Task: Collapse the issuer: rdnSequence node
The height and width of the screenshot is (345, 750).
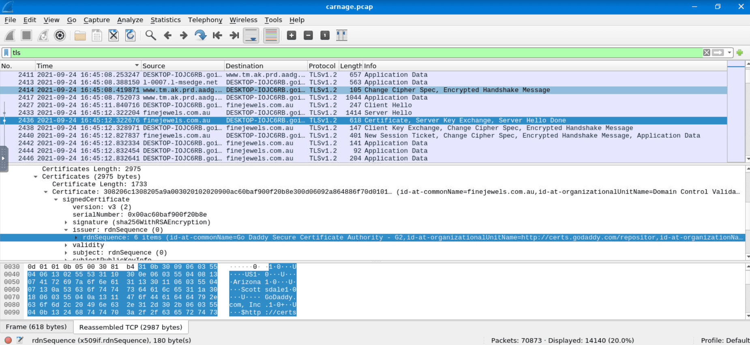Action: tap(66, 230)
